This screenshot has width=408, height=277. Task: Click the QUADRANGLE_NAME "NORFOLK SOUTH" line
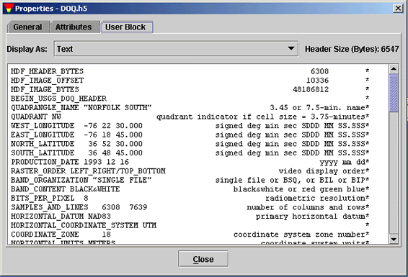[x=190, y=107]
